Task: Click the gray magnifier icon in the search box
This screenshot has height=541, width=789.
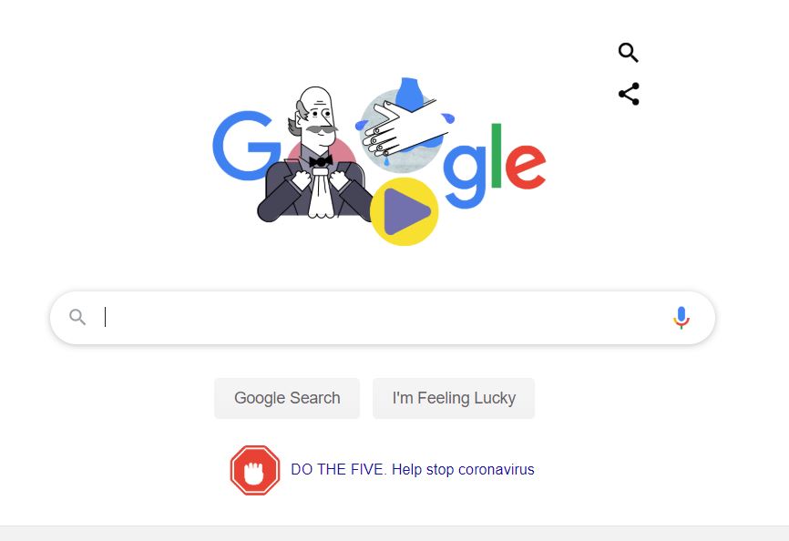Action: tap(77, 317)
